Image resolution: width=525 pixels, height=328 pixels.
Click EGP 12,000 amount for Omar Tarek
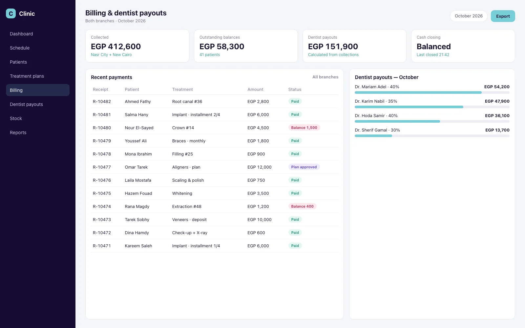pyautogui.click(x=260, y=167)
